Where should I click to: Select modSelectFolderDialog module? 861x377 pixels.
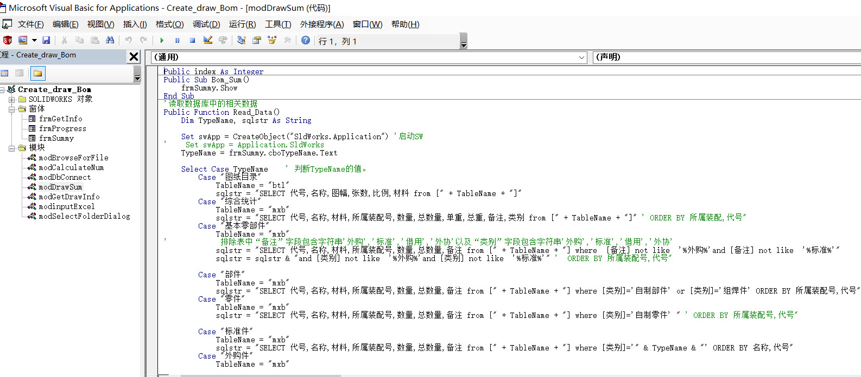(84, 216)
